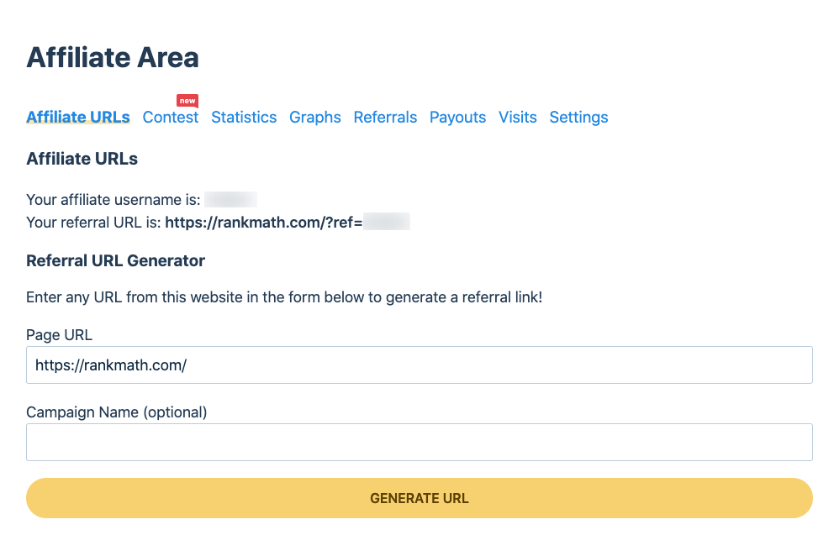Screen dimensions: 834x556
Task: Click the 'Referral URL Generator' heading
Action: click(x=115, y=260)
